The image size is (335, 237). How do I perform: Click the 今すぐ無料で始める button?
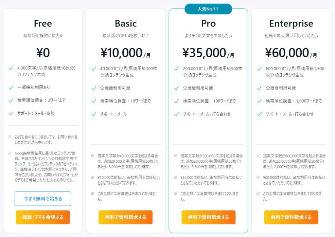[x=43, y=198]
